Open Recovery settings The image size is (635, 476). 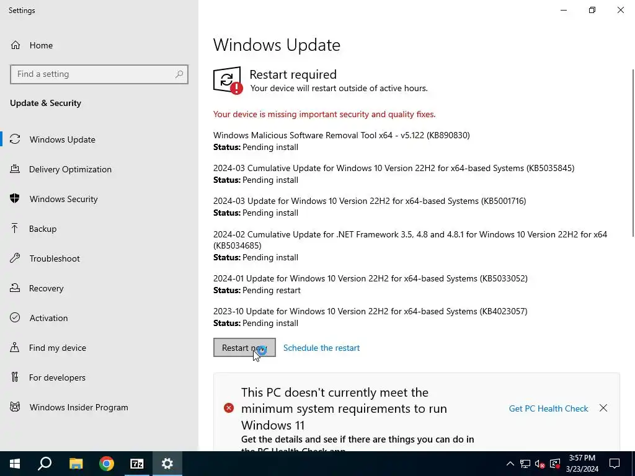click(99, 288)
